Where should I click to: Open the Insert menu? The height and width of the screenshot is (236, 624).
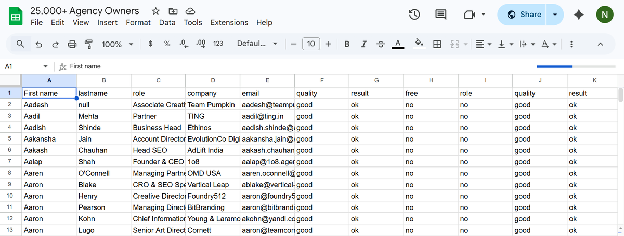tap(107, 22)
